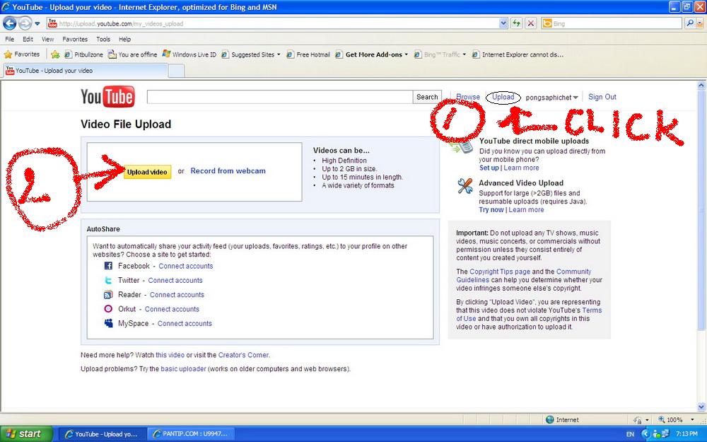Select the YouTube - Upload your video tab
This screenshot has width=707, height=442.
86,71
